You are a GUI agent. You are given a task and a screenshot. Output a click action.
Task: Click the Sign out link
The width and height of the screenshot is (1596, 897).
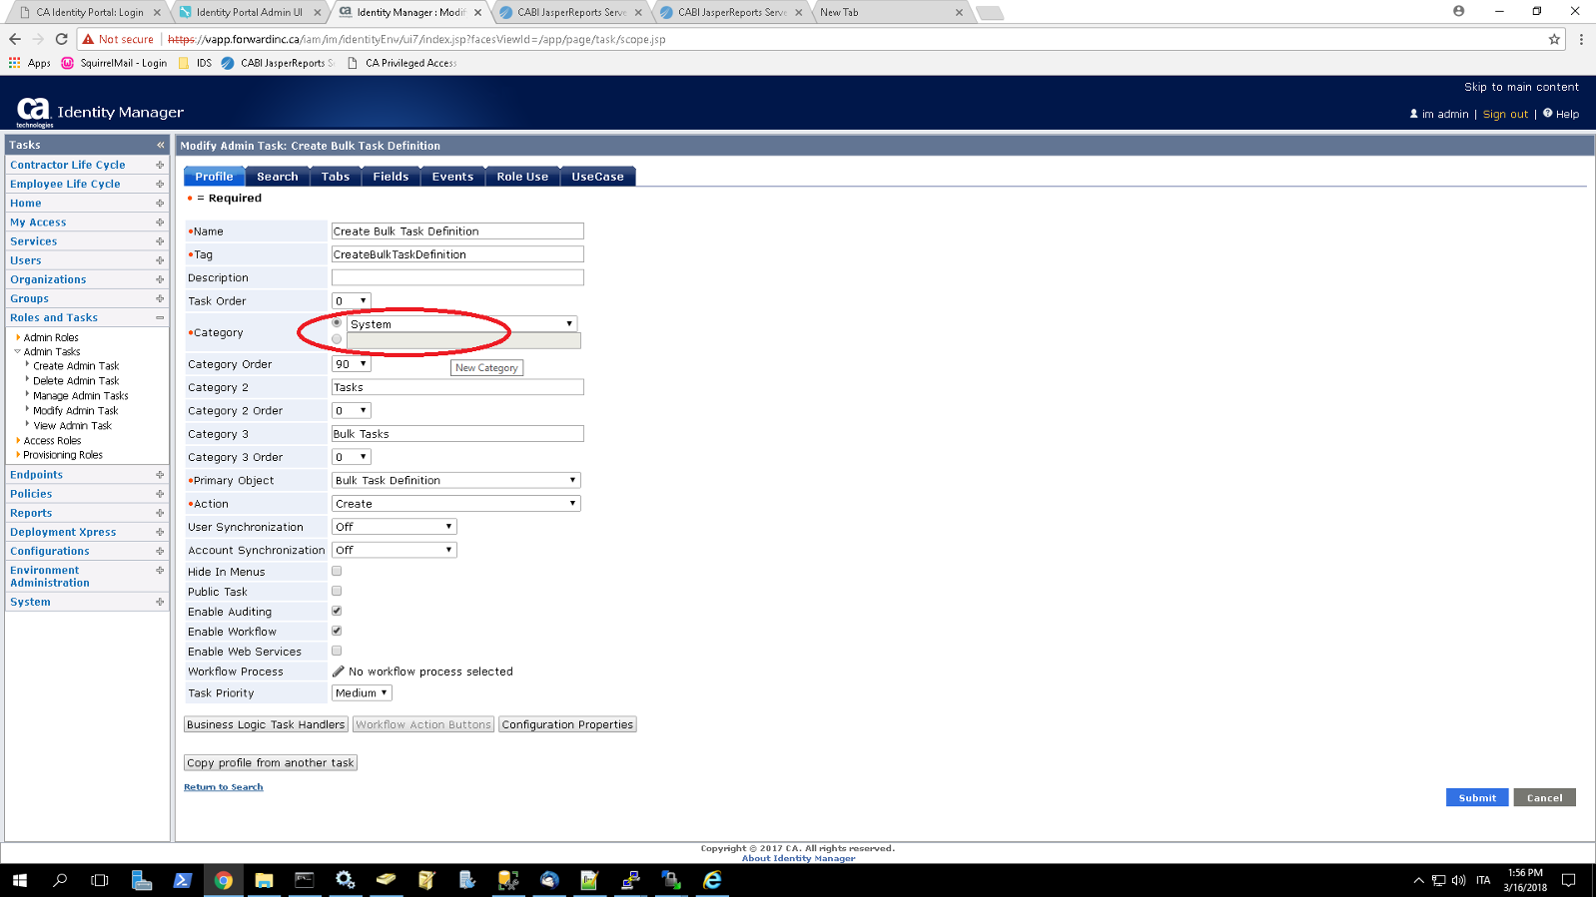click(x=1505, y=114)
